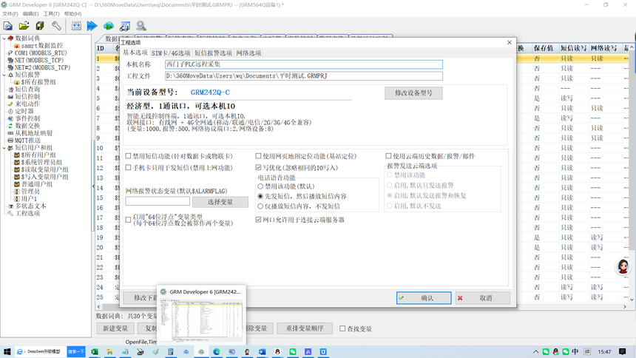Collapse the 短信报警 tree node
Viewport: 636px width, 358px height.
pyautogui.click(x=4, y=75)
